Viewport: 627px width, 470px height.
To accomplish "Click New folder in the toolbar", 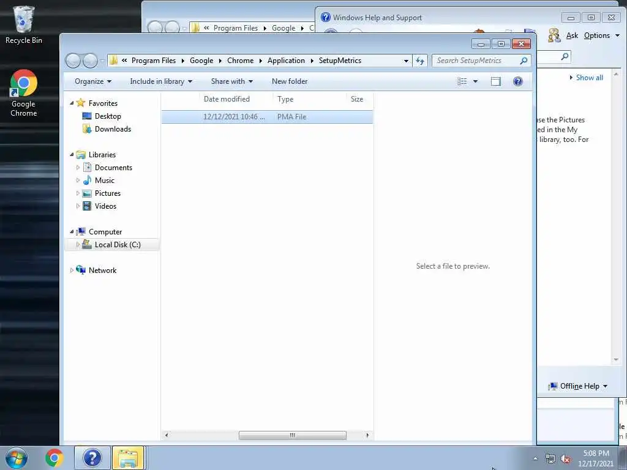I will point(290,81).
